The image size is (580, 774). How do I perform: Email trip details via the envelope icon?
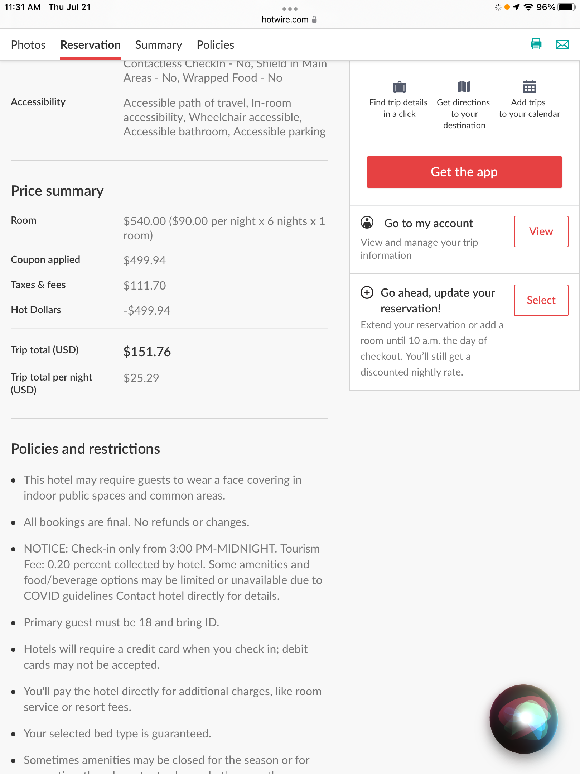[x=562, y=44]
